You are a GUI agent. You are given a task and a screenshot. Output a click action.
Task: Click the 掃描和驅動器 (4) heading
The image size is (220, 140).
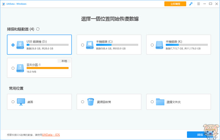coord(20,29)
